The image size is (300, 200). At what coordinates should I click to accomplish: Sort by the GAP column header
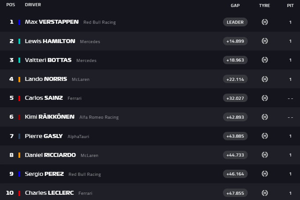coord(235,5)
